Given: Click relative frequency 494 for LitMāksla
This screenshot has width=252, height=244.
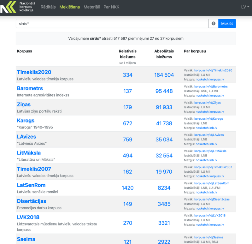Looking at the screenshot, I should pos(128,156).
